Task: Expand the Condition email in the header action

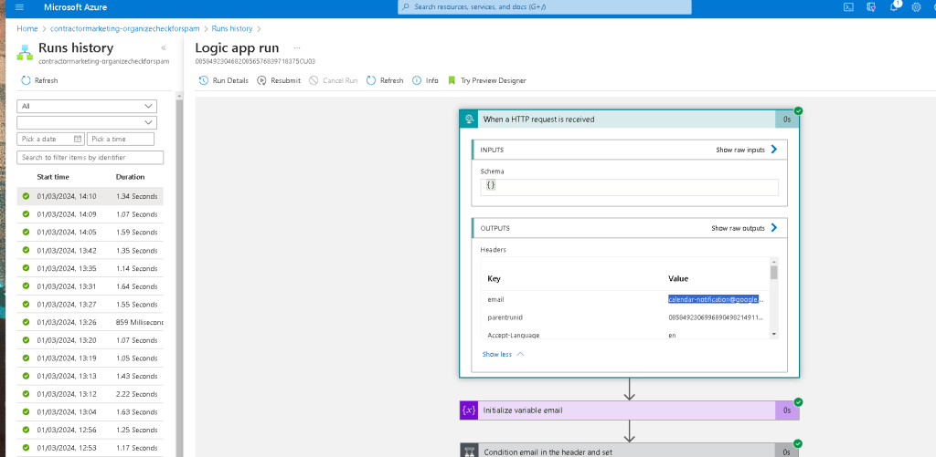Action: [x=629, y=452]
